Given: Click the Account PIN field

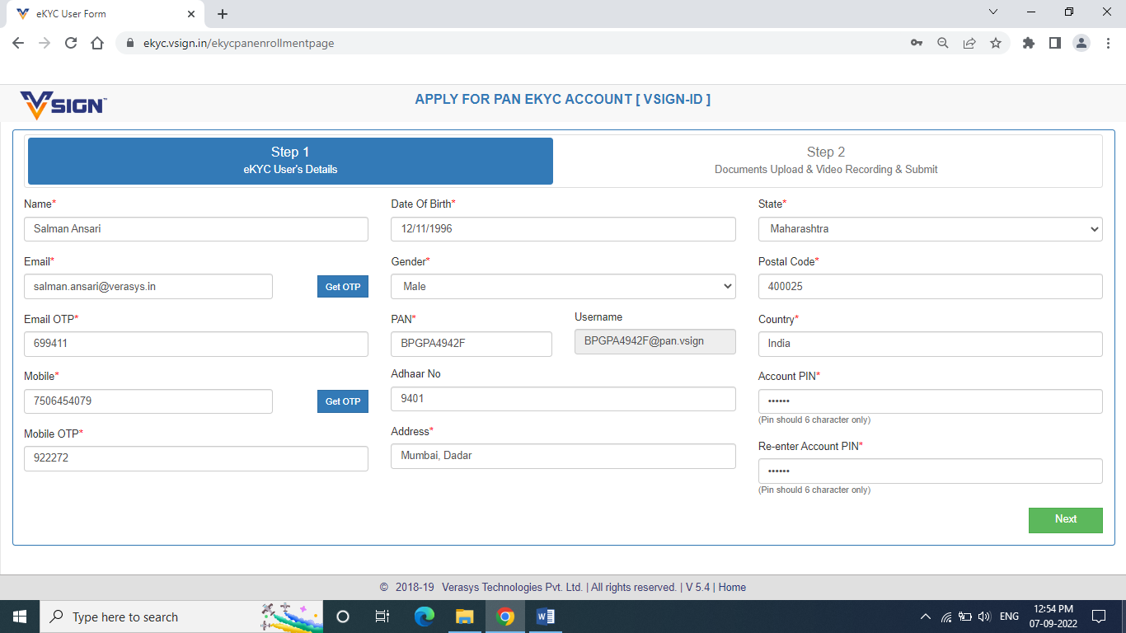Looking at the screenshot, I should (x=930, y=401).
